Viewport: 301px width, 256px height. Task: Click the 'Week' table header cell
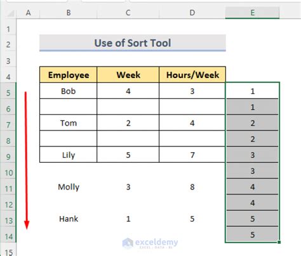128,75
